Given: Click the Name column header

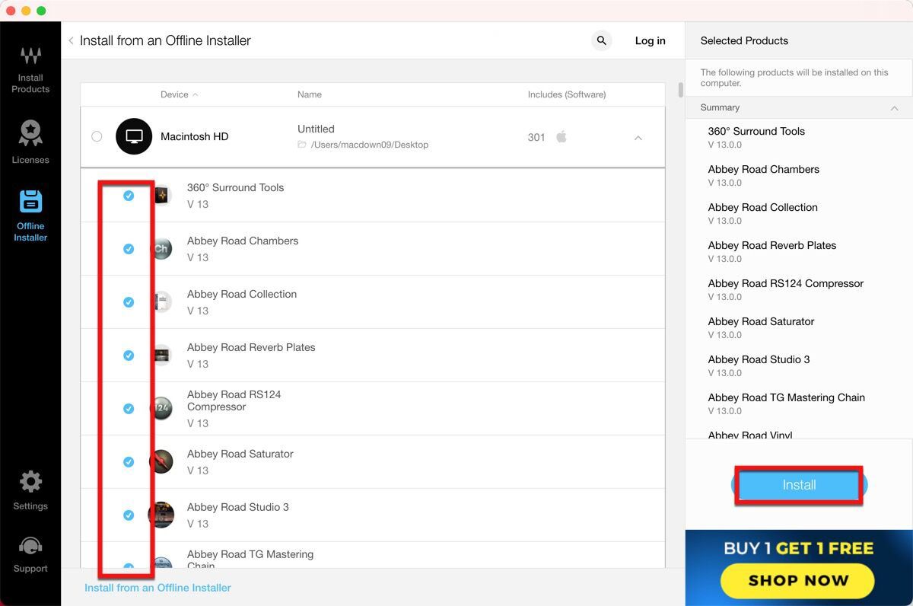Looking at the screenshot, I should click(x=310, y=94).
